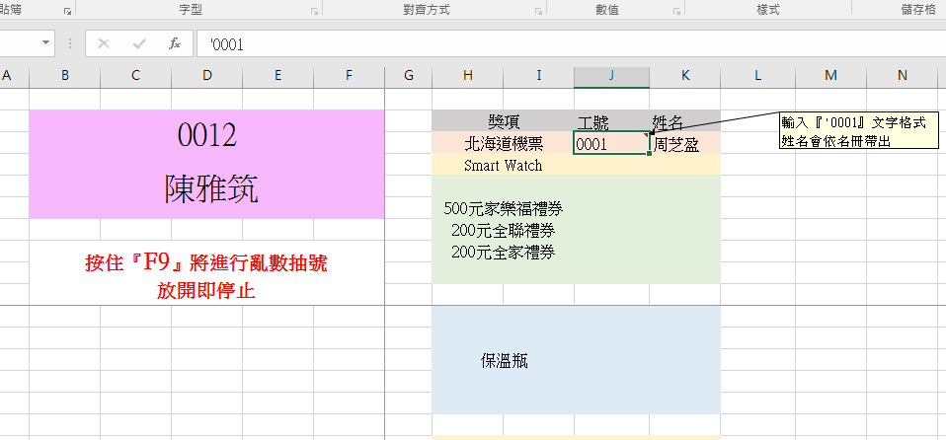The image size is (946, 440).
Task: Select column G header
Action: click(x=409, y=75)
